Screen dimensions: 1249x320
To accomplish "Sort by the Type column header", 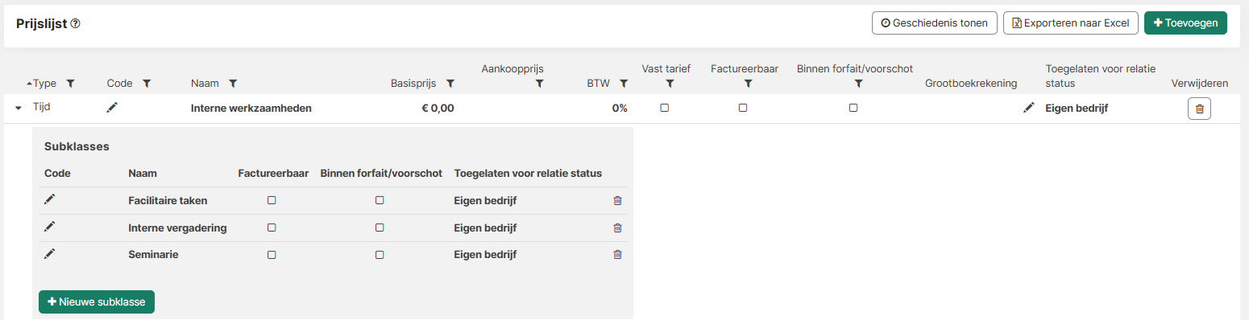I will coord(44,83).
